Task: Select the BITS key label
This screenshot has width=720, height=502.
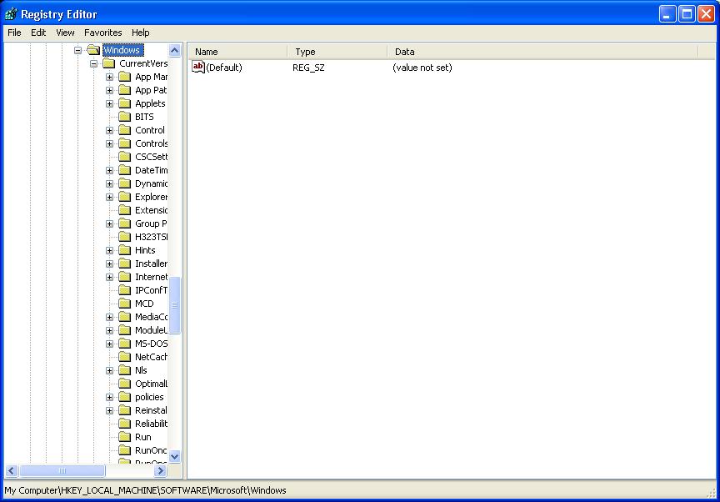Action: point(144,117)
